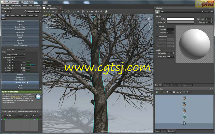Select the green generator node in Generation graph
Image resolution: width=215 pixels, height=134 pixels.
[184, 117]
